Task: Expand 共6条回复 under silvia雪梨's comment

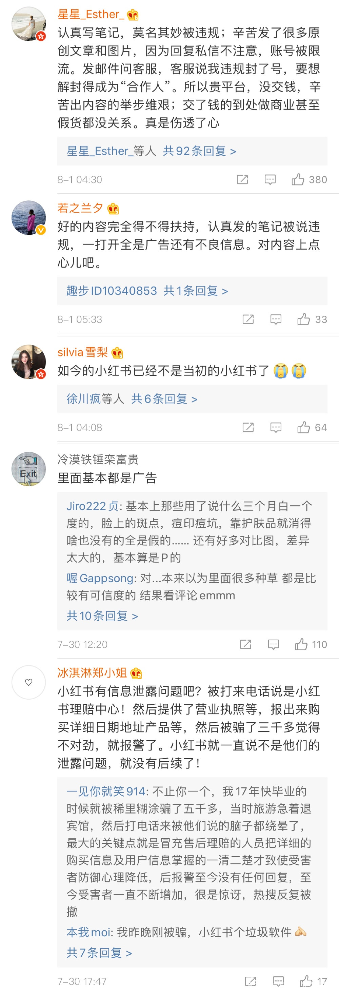Action: (x=164, y=399)
